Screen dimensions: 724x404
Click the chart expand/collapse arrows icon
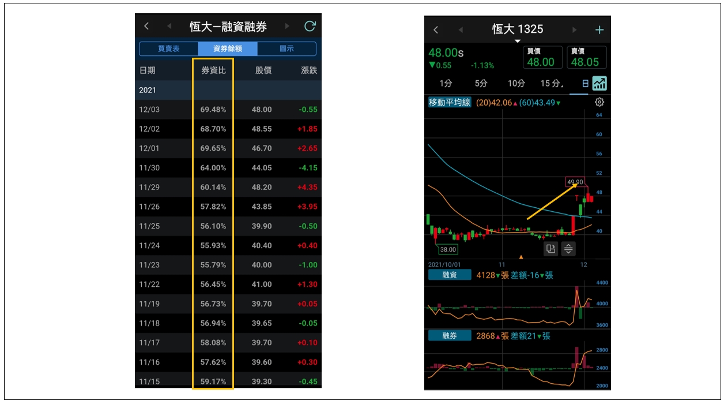point(568,249)
